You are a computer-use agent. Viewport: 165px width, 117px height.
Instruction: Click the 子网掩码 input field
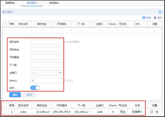[x=46, y=57]
